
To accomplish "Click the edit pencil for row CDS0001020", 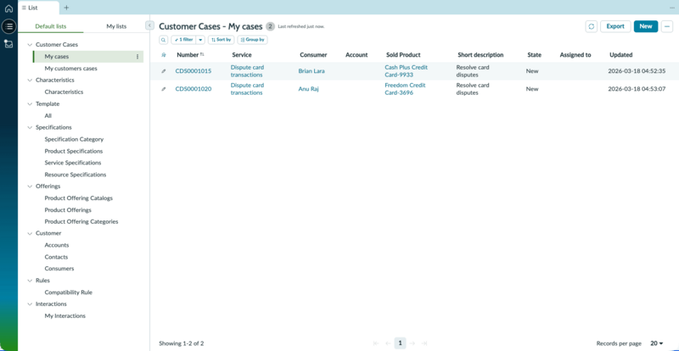I will (x=163, y=89).
